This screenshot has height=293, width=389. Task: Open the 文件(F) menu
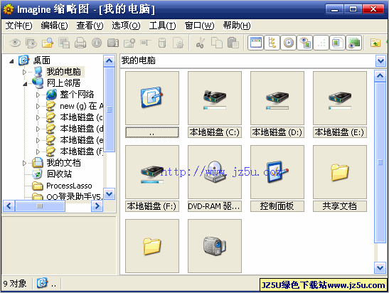(19, 26)
